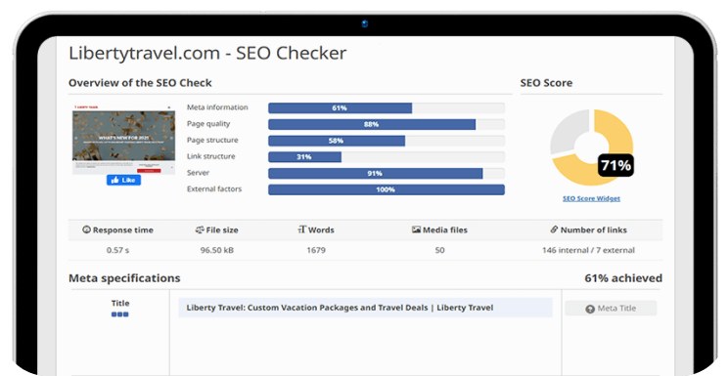The image size is (728, 376).
Task: Click 'Overview of the SEO Check' heading
Action: pos(140,83)
